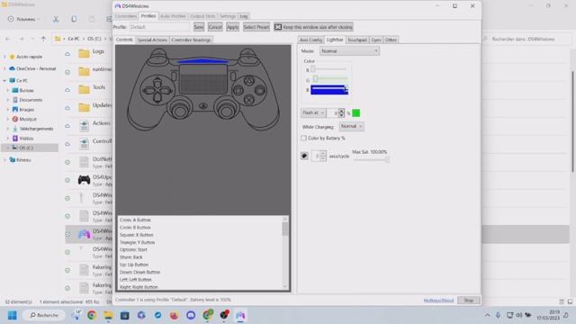The height and width of the screenshot is (324, 576).
Task: Open the Touchpad tab
Action: click(x=357, y=40)
